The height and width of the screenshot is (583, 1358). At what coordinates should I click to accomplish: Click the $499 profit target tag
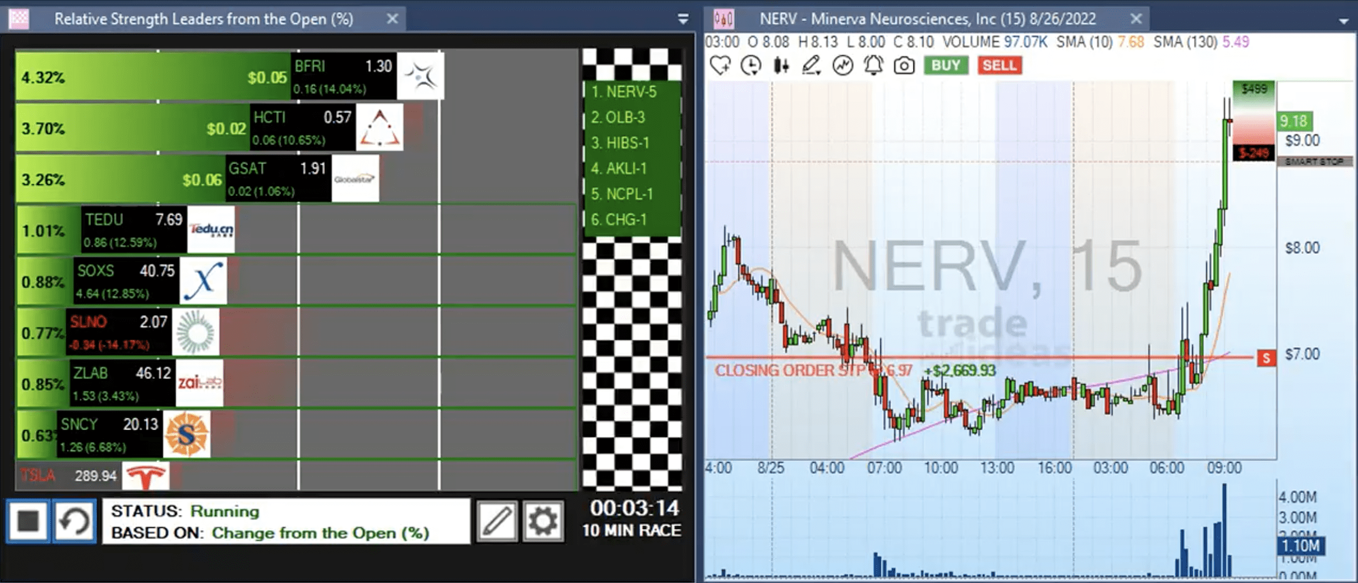click(1254, 89)
